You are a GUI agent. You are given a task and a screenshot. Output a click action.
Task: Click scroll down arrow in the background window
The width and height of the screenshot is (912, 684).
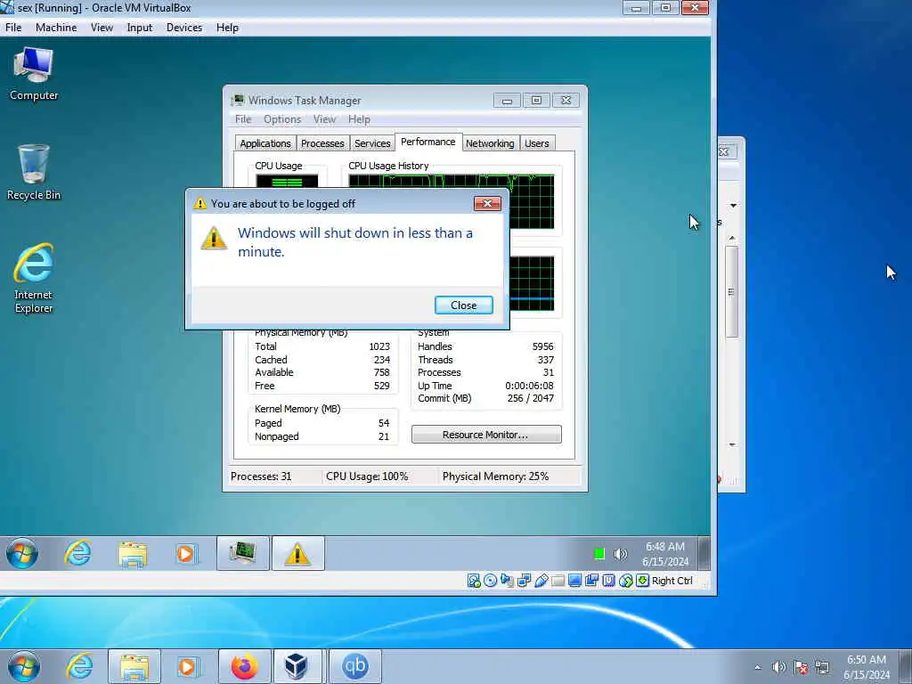click(732, 445)
